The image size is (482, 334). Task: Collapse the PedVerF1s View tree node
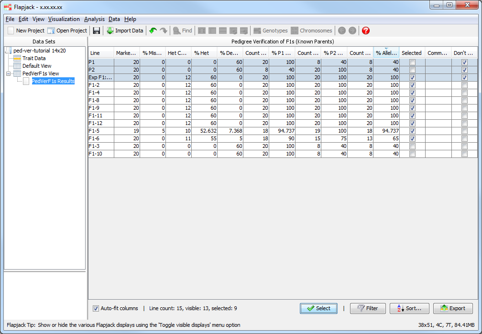(8, 73)
